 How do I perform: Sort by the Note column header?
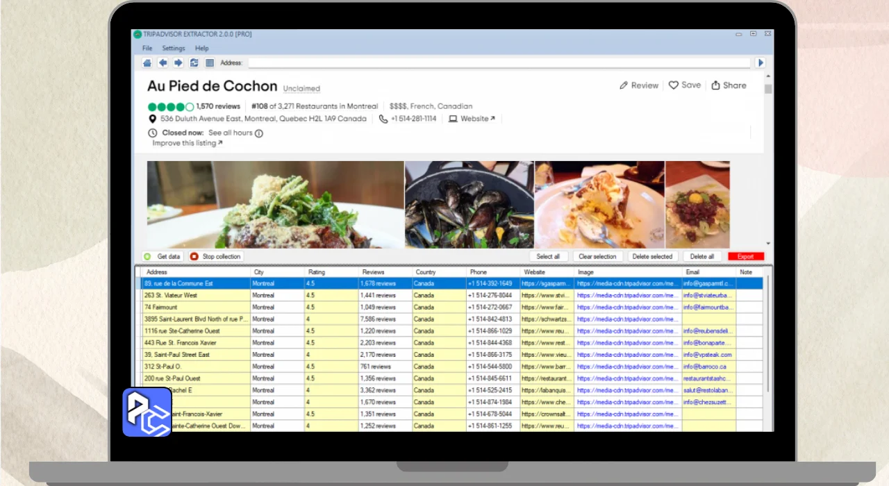[x=749, y=272]
